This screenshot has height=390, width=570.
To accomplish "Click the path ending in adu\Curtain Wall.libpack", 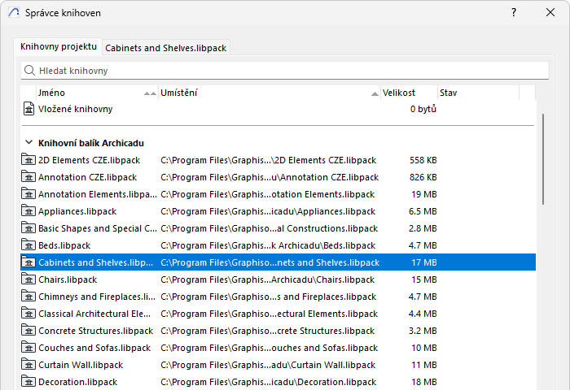I will (268, 365).
